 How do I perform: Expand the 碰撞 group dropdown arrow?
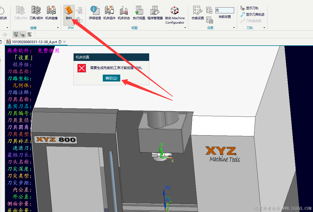click(x=58, y=28)
